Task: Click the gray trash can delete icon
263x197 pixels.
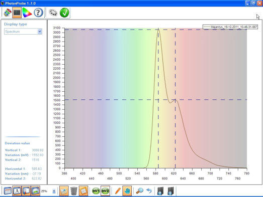Action: coord(74,191)
